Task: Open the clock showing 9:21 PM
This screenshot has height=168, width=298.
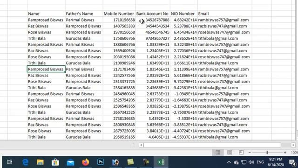Action: click(276, 162)
